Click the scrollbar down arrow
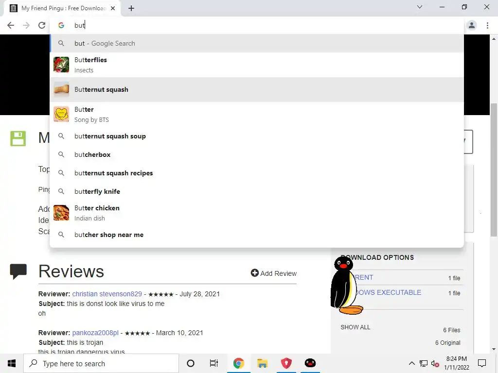This screenshot has height=373, width=498. 494,349
